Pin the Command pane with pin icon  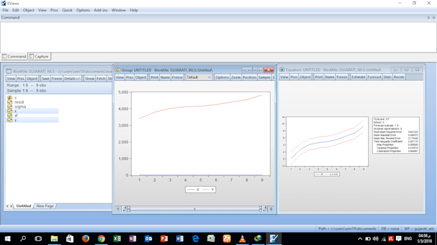click(x=429, y=17)
